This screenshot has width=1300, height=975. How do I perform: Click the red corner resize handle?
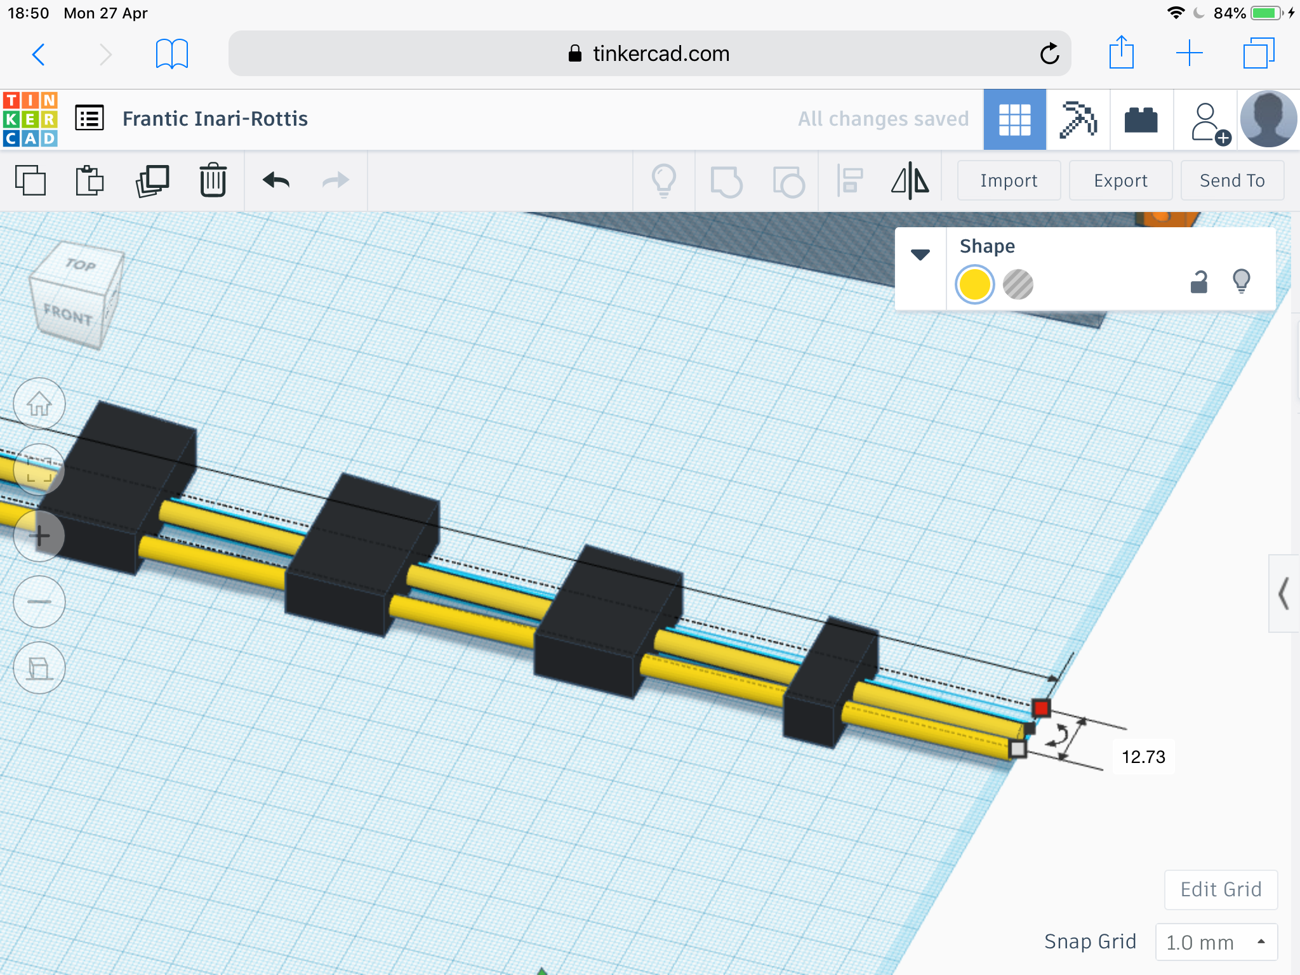tap(1041, 708)
